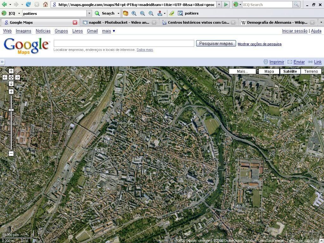The width and height of the screenshot is (324, 243).
Task: Switch map view to Satélite
Action: [290, 71]
